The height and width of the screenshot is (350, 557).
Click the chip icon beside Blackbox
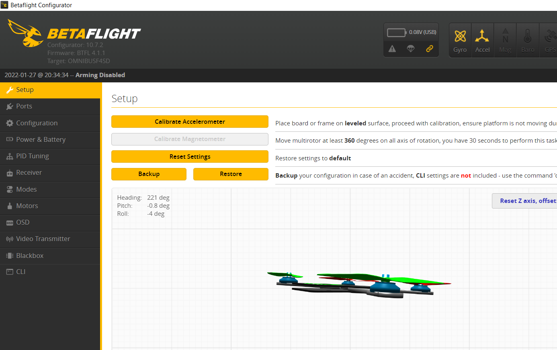[x=10, y=256]
